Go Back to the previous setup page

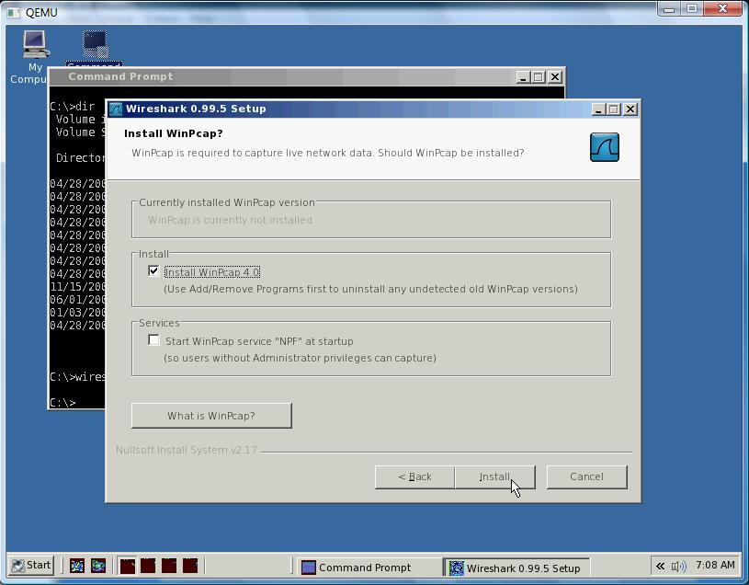(414, 476)
